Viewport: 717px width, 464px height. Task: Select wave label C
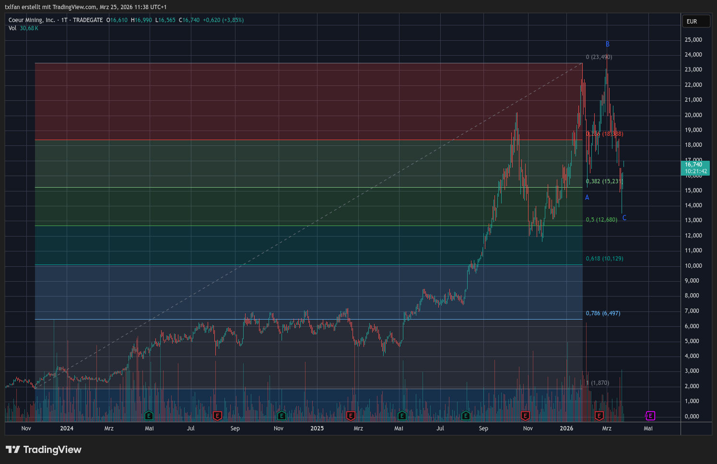[x=624, y=218]
